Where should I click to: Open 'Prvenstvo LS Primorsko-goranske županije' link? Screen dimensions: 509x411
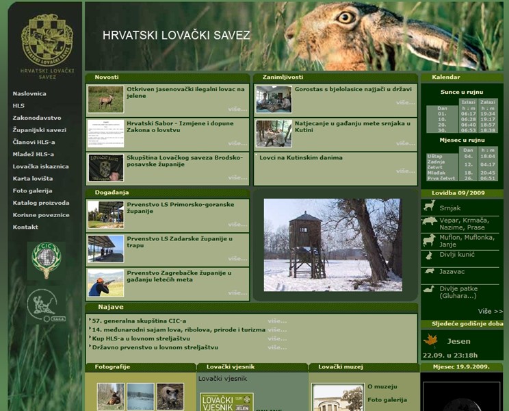tap(180, 208)
